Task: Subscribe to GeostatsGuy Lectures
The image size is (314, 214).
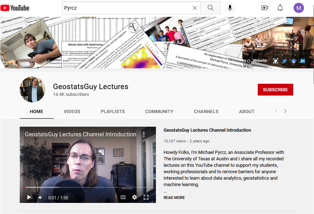Action: pyautogui.click(x=275, y=89)
